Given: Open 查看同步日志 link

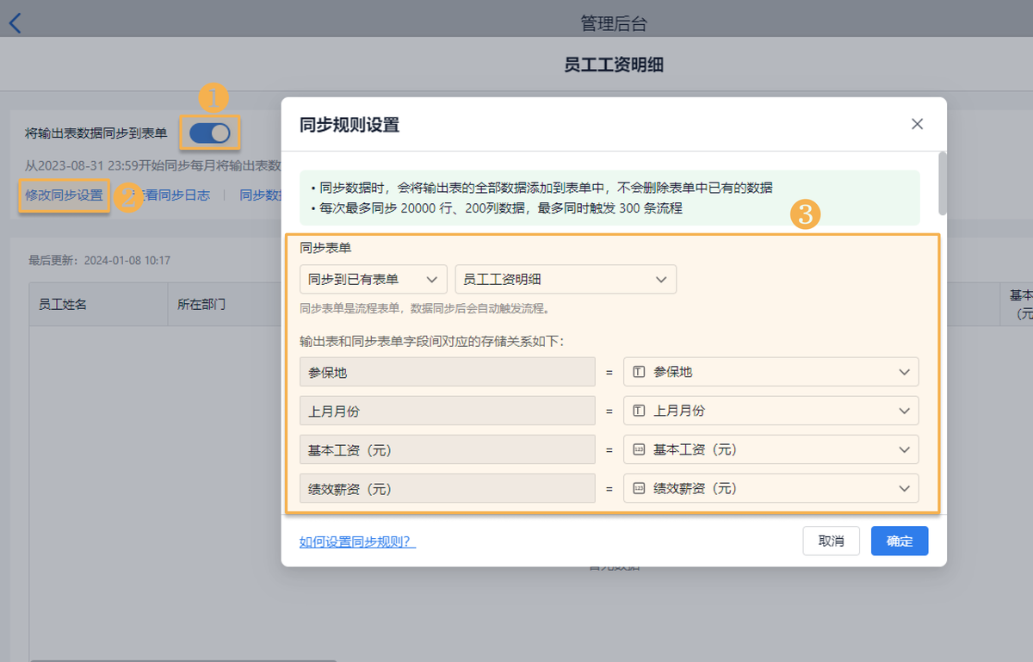Looking at the screenshot, I should pos(176,195).
